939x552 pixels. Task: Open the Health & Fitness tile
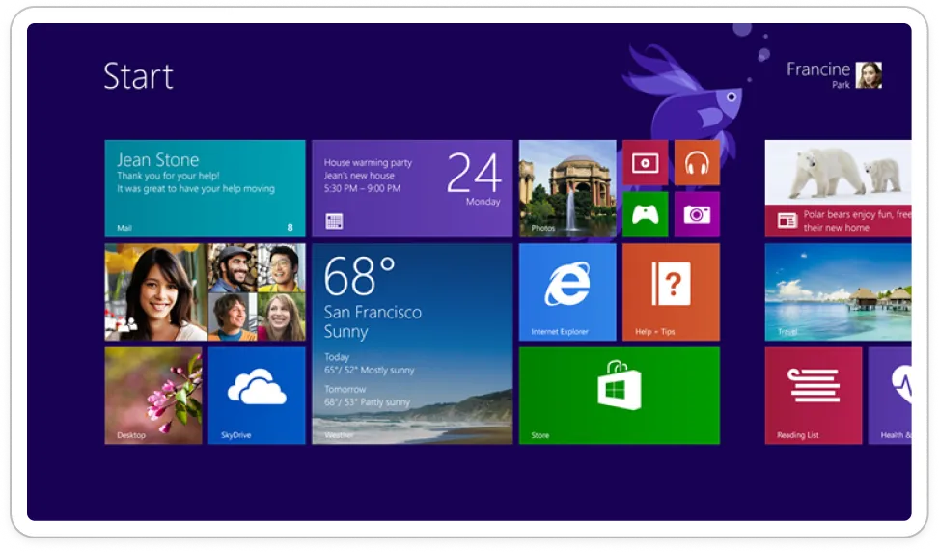click(890, 396)
